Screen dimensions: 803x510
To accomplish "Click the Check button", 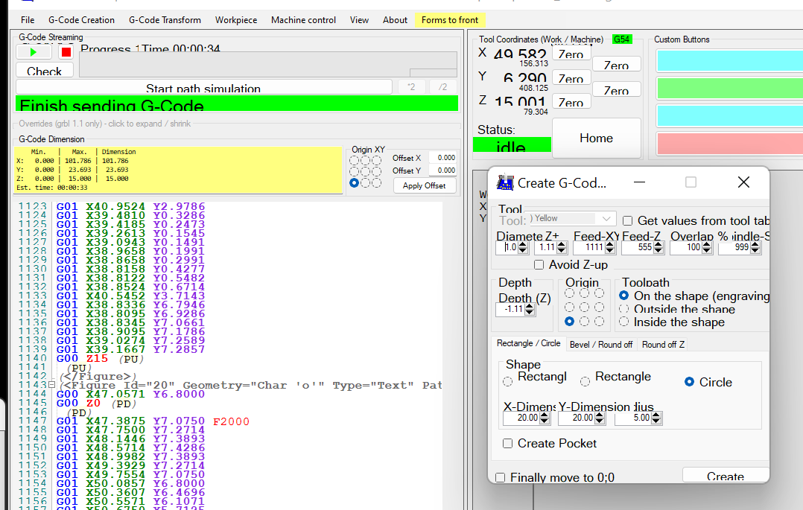I will pos(44,71).
